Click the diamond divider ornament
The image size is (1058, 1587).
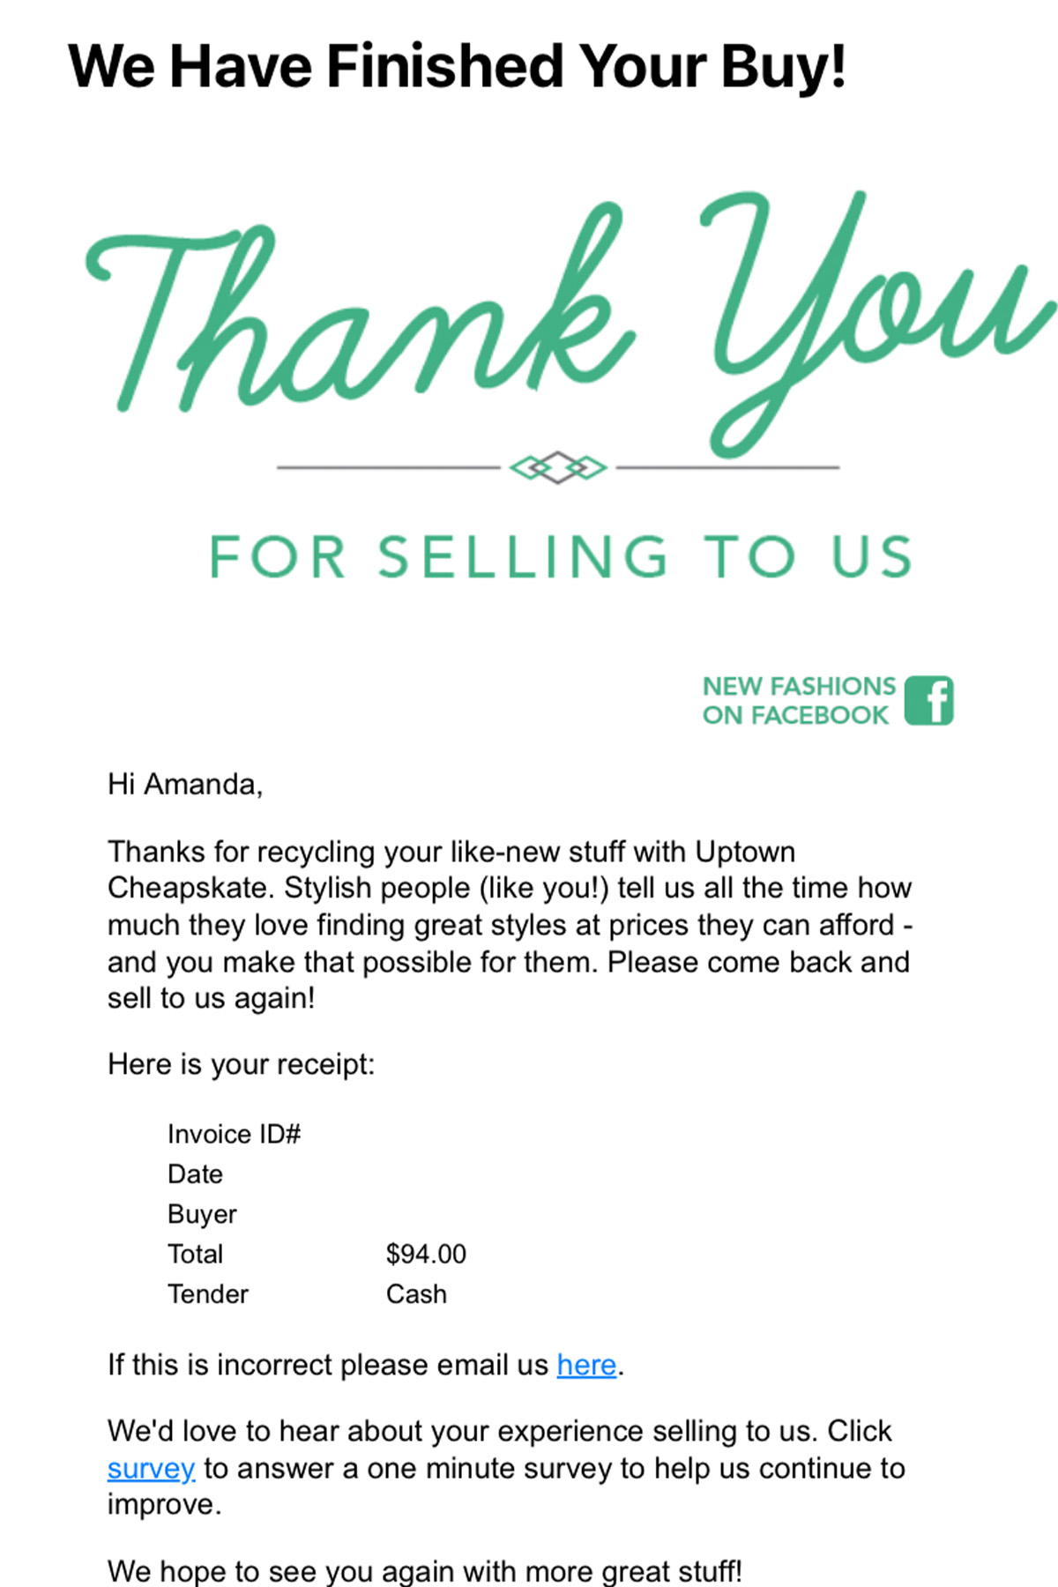pos(558,467)
